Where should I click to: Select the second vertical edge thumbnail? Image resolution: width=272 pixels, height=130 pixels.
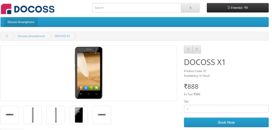pos(33,115)
